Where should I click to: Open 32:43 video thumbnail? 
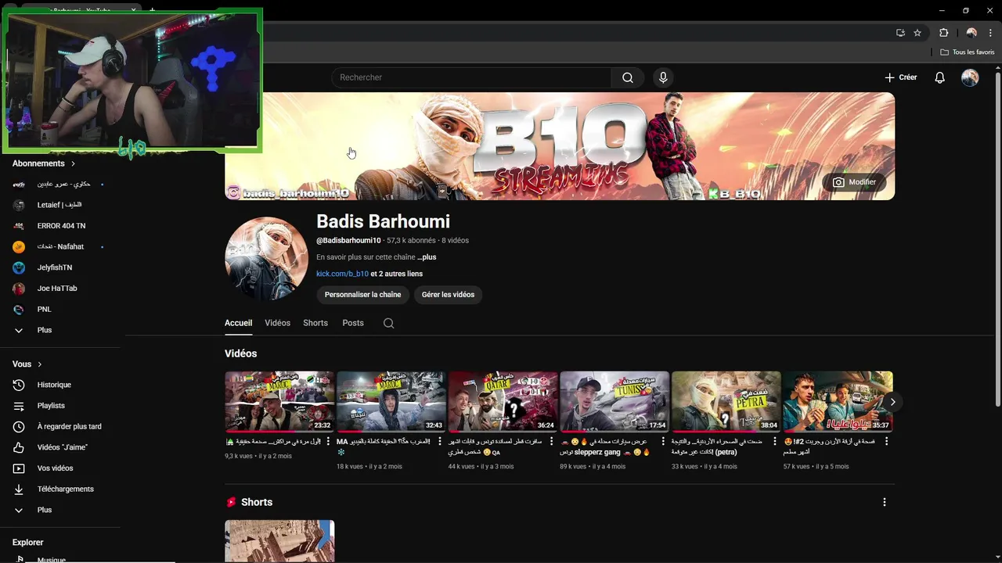391,402
